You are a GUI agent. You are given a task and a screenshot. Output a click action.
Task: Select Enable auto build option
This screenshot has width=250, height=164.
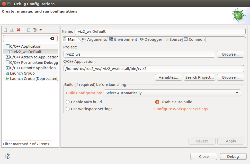pyautogui.click(x=68, y=102)
